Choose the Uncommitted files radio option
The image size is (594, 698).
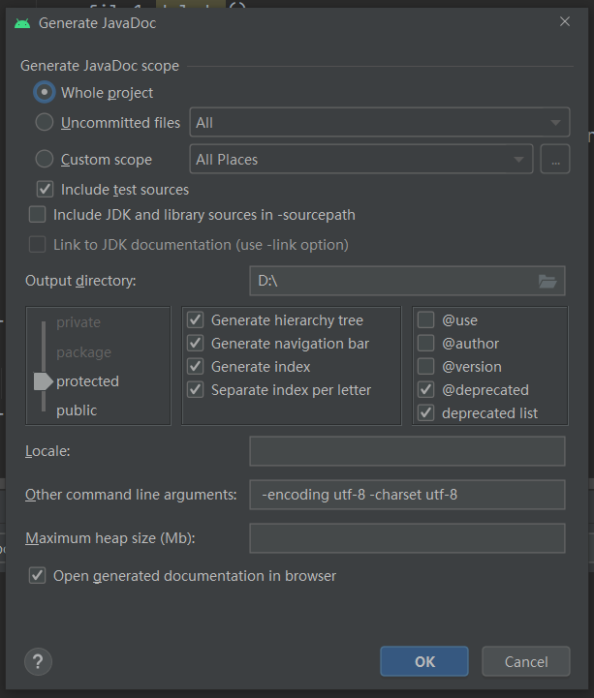pos(44,123)
